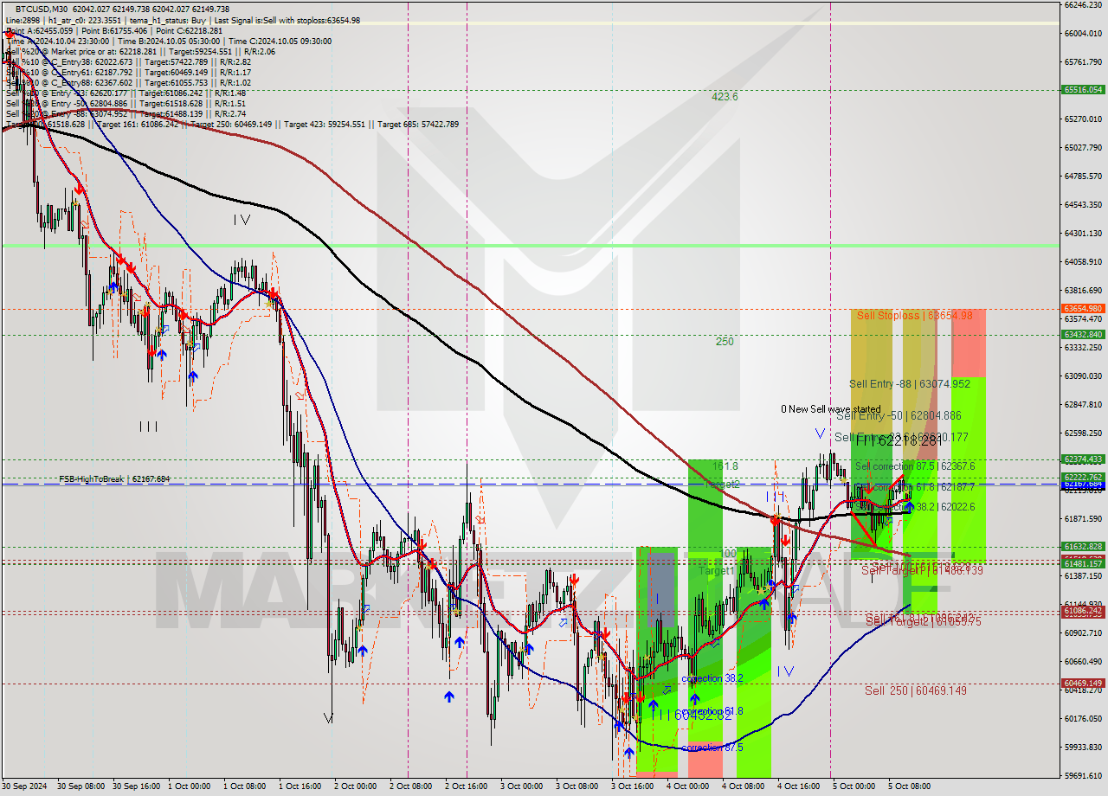Select 'Sell Entry -88 | 63074.952' label
Viewport: 1108px width, 796px height.
(909, 383)
